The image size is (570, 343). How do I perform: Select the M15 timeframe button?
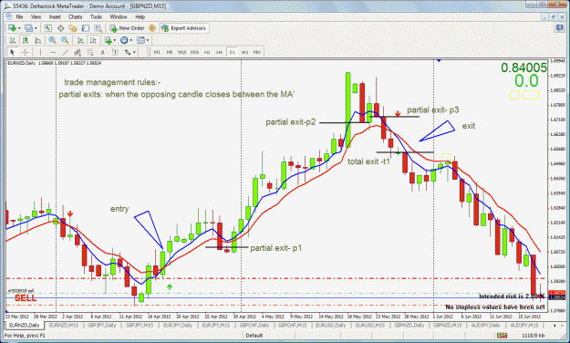181,52
